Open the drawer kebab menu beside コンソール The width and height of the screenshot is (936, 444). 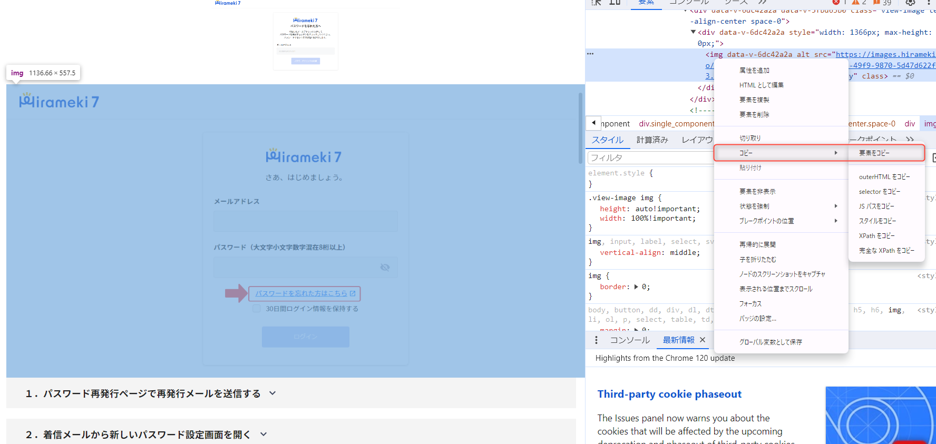(x=596, y=340)
